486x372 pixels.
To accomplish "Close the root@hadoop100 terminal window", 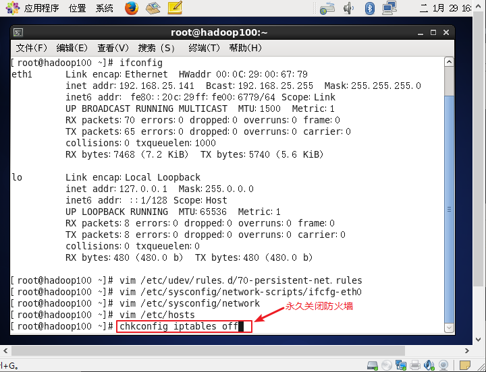I will (446, 32).
